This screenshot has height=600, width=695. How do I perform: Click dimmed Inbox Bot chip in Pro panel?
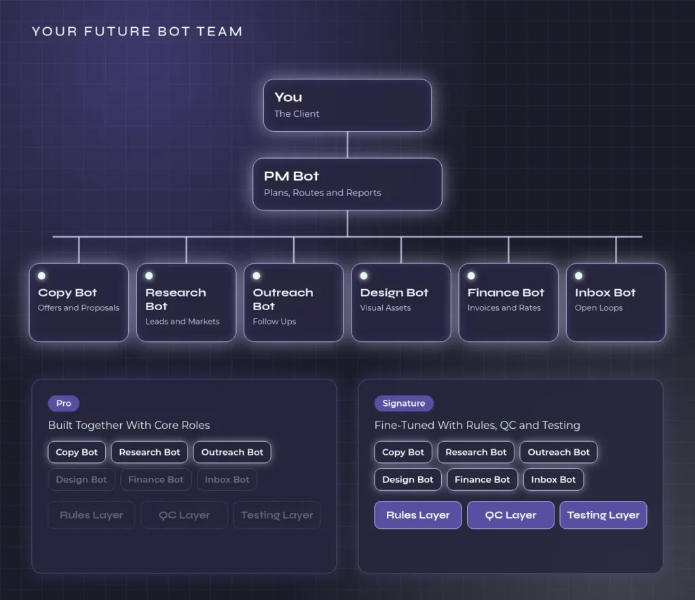point(227,479)
